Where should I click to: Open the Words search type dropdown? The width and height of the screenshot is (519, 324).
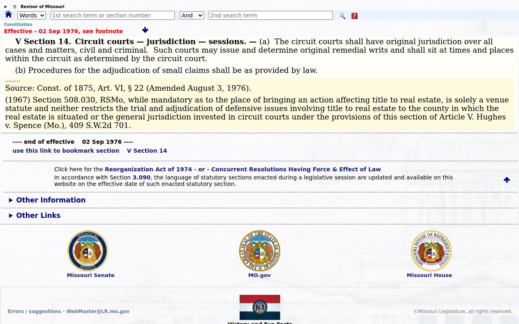[32, 15]
